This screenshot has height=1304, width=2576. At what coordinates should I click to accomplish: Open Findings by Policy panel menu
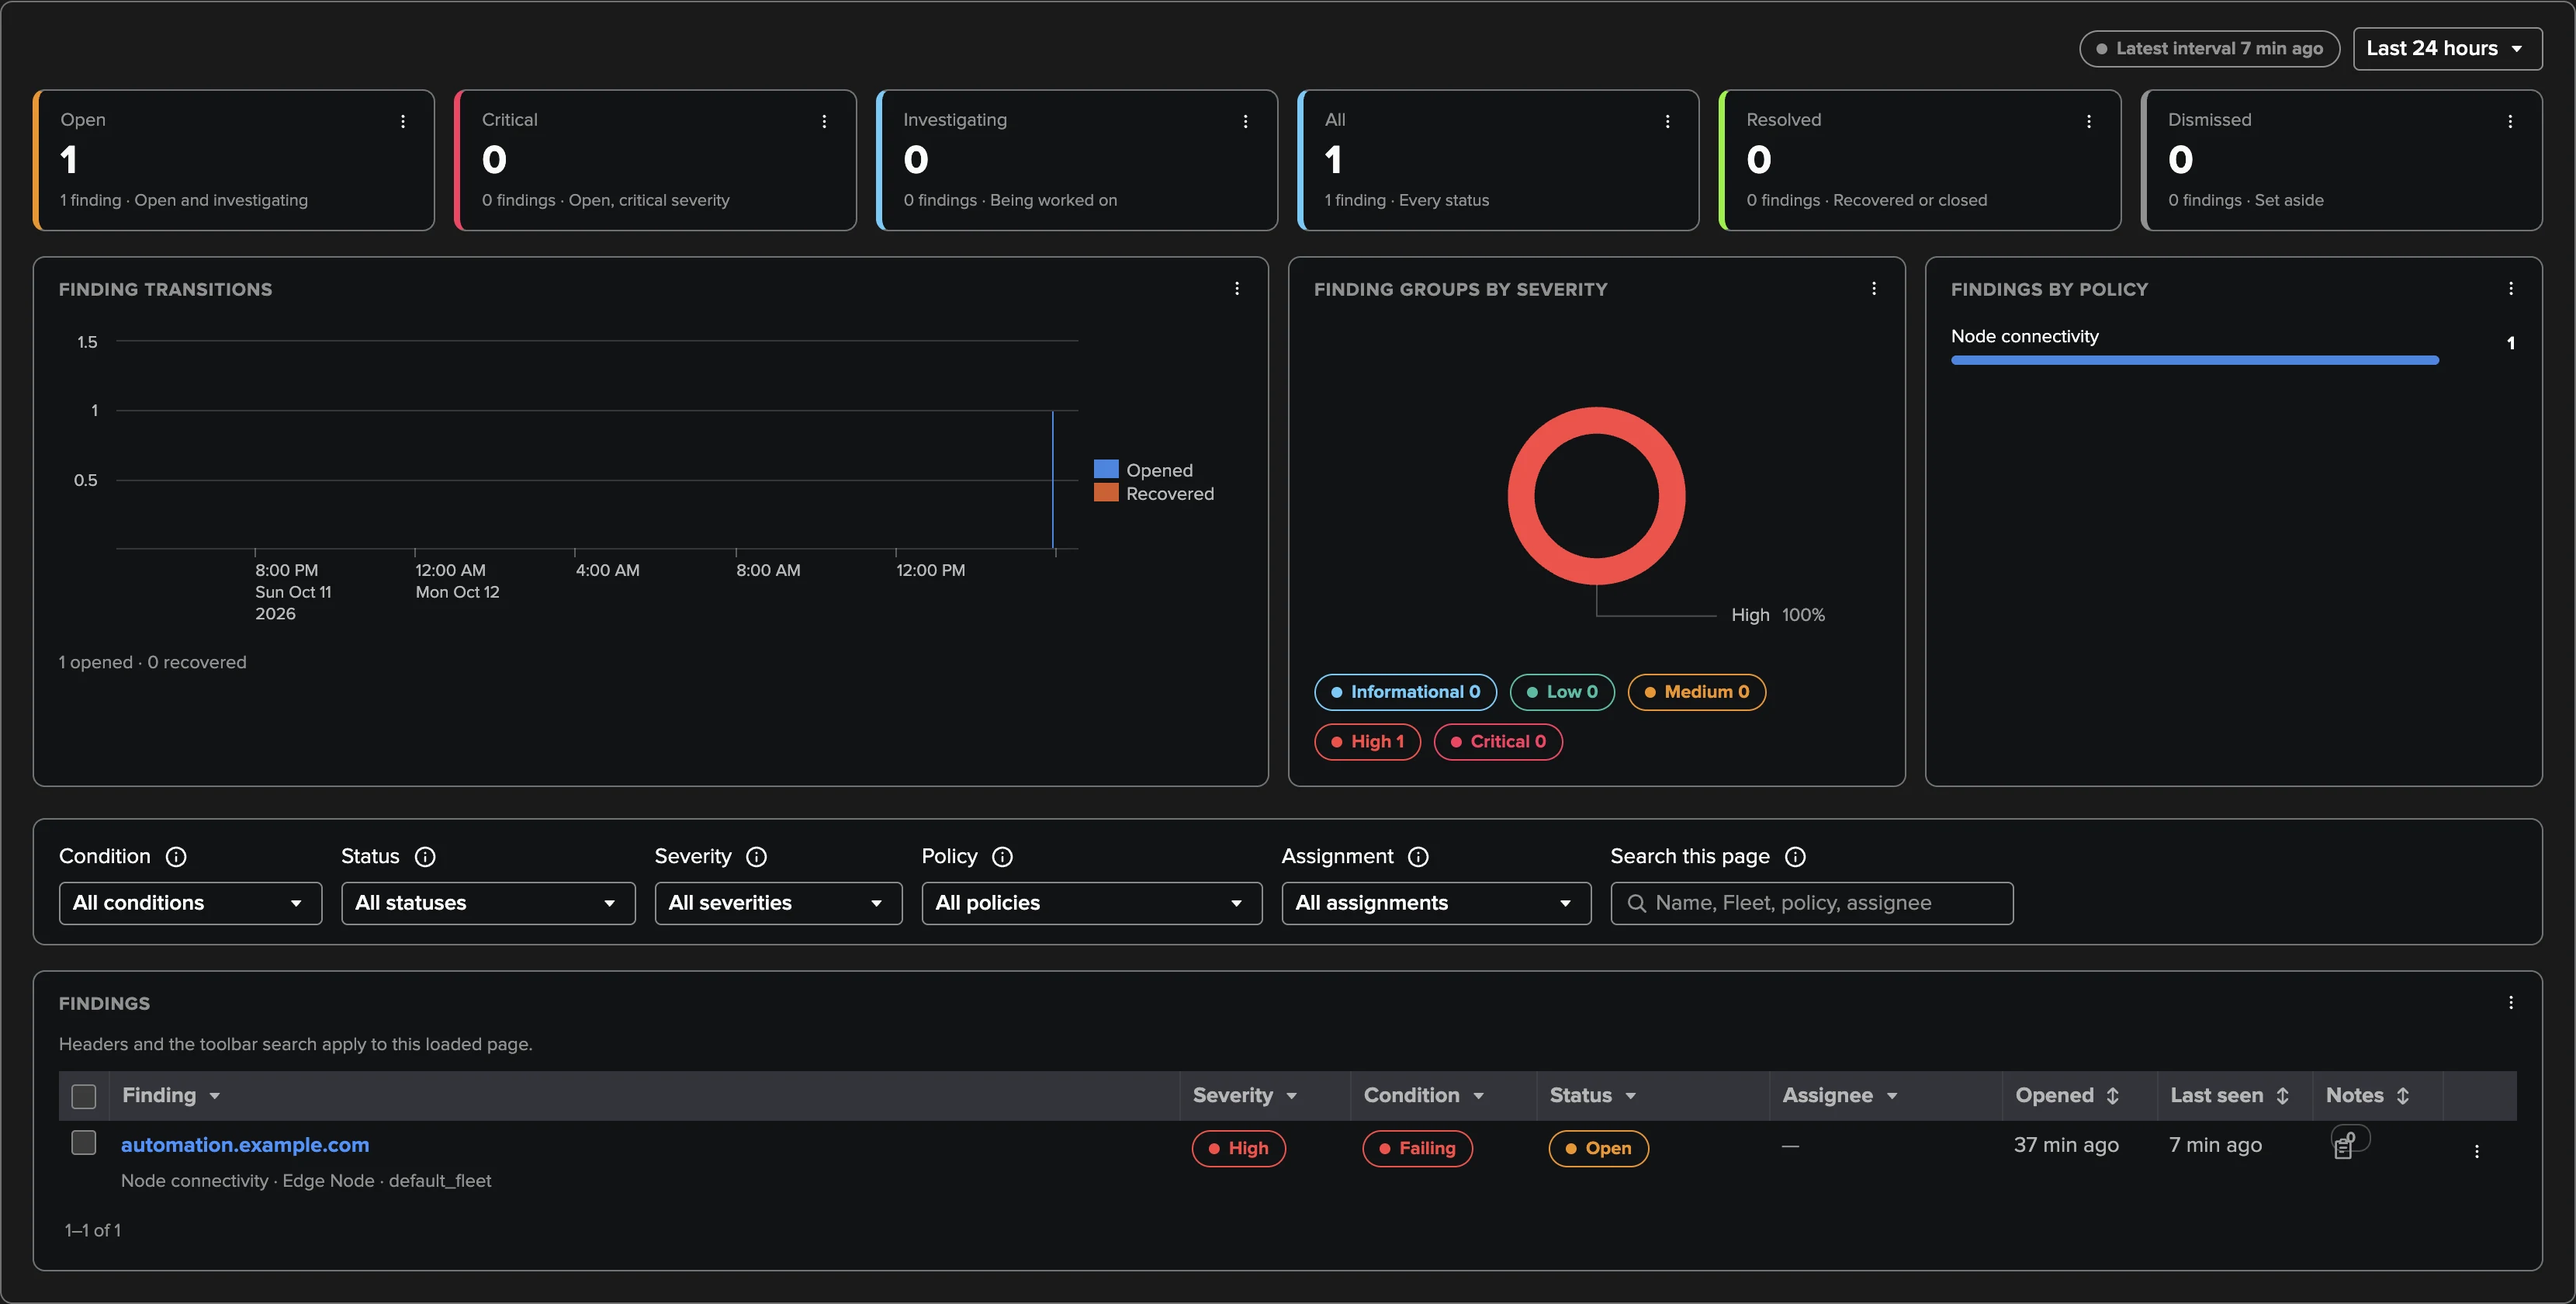2511,288
